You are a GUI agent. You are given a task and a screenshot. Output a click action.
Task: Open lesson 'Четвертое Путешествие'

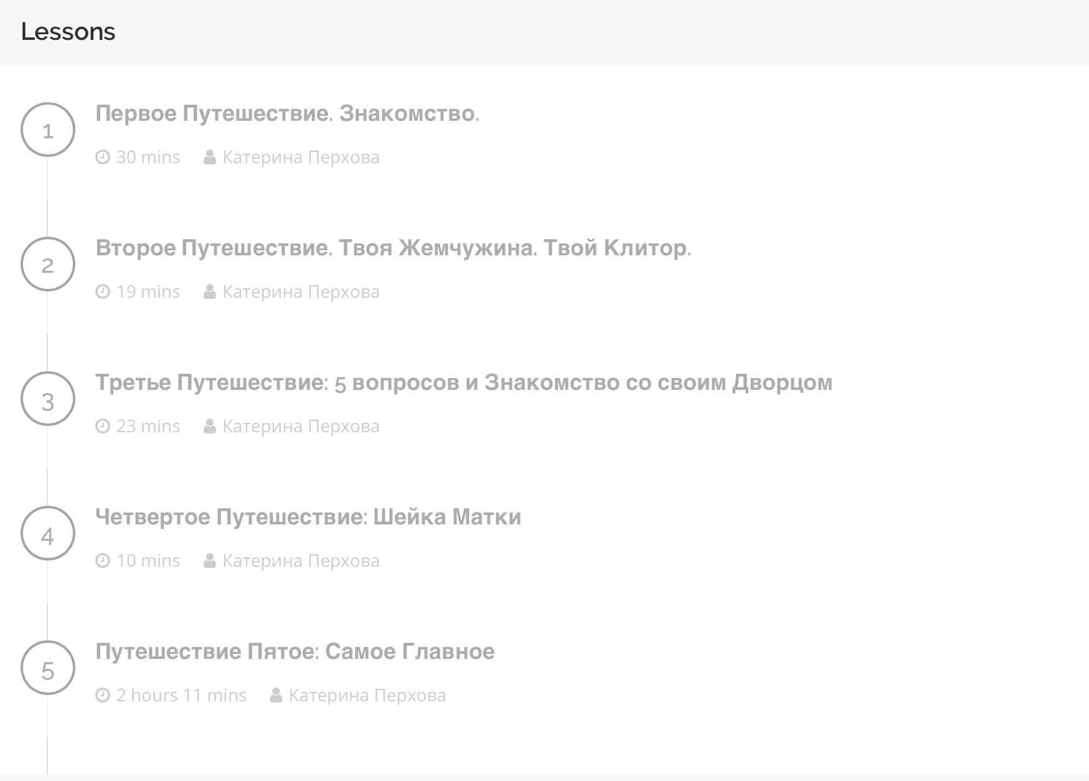[x=308, y=518]
